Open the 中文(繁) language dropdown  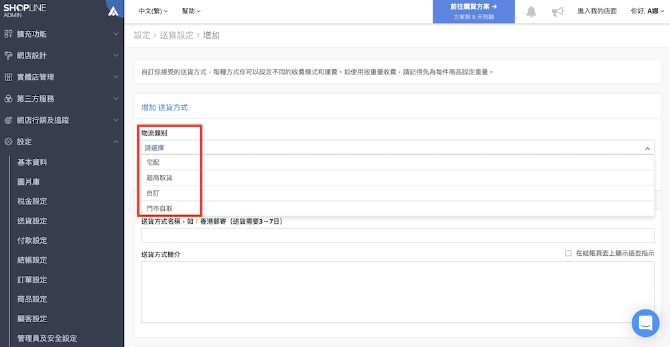(153, 11)
